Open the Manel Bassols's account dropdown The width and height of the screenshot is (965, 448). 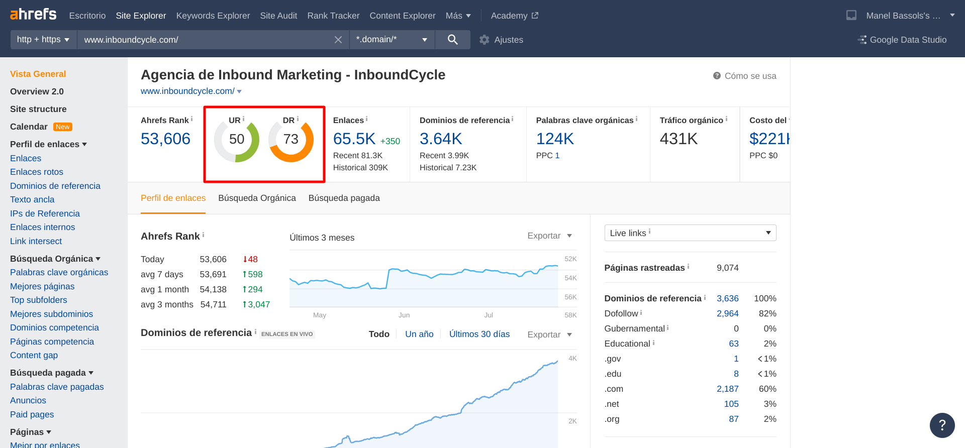click(x=910, y=16)
